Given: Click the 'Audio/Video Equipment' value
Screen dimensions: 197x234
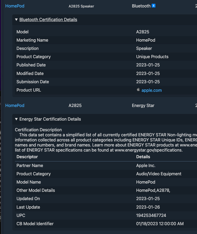Looking at the screenshot, I should [159, 174].
